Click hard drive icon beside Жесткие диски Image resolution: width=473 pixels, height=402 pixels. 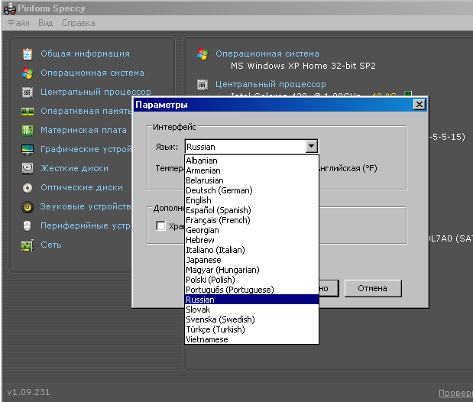point(28,168)
